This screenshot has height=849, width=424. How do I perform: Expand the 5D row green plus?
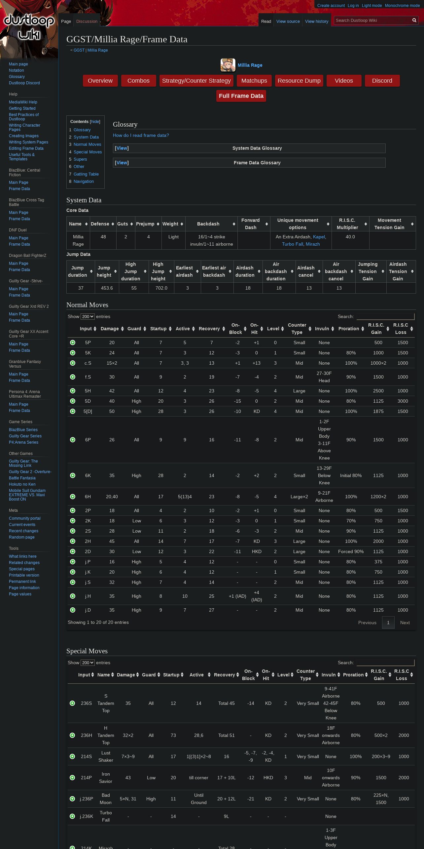(73, 401)
